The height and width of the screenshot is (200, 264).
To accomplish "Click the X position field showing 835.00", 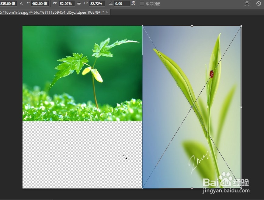I will tap(8, 4).
